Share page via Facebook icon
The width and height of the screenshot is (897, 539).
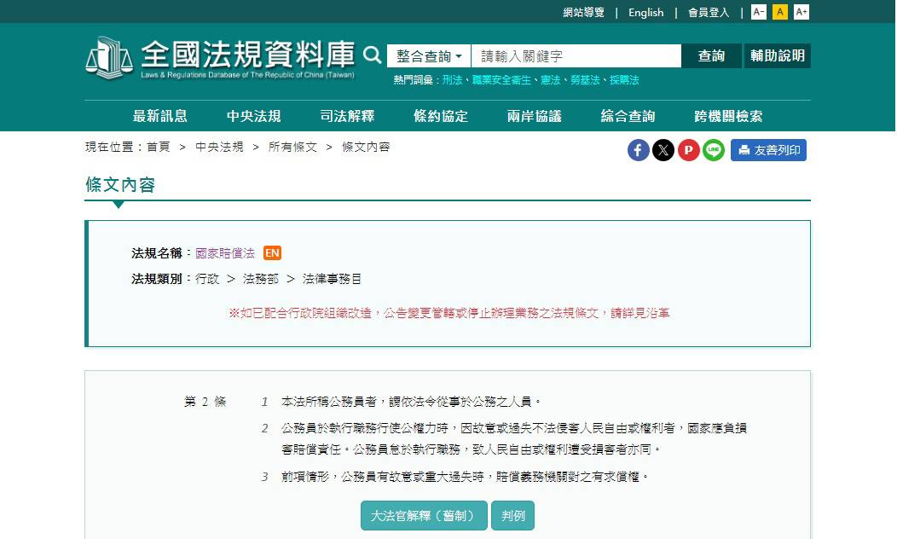[x=639, y=150]
